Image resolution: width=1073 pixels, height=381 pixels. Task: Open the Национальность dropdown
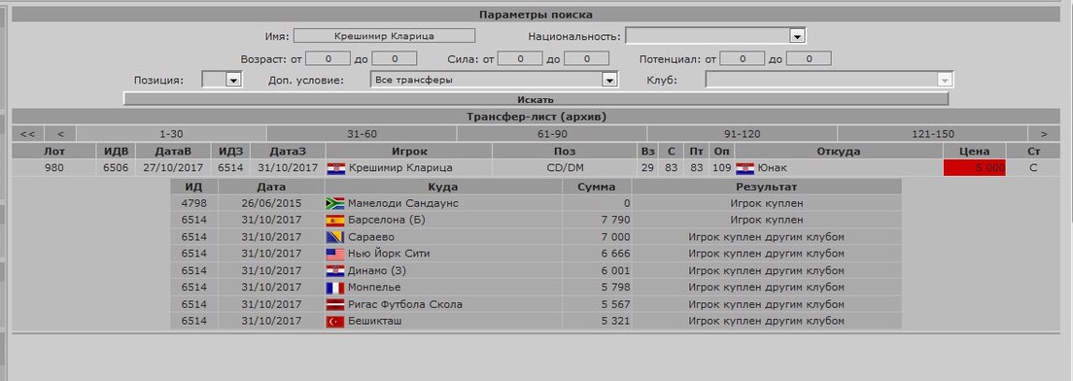click(x=797, y=36)
